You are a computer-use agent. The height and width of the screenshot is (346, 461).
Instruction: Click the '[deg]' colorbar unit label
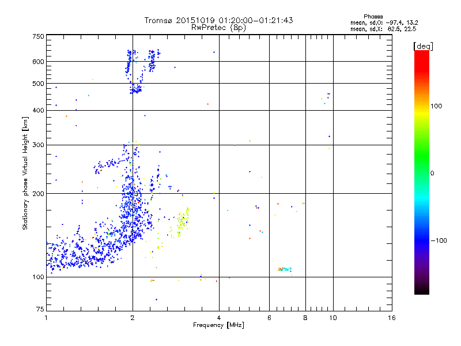tap(423, 46)
